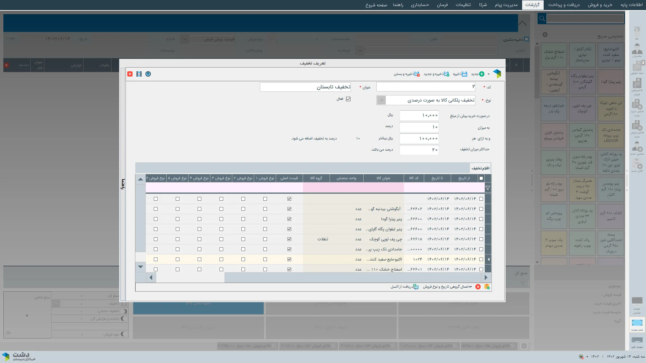This screenshot has width=646, height=363.
Task: Open the Reports (گزارشات) menu
Action: (532, 5)
